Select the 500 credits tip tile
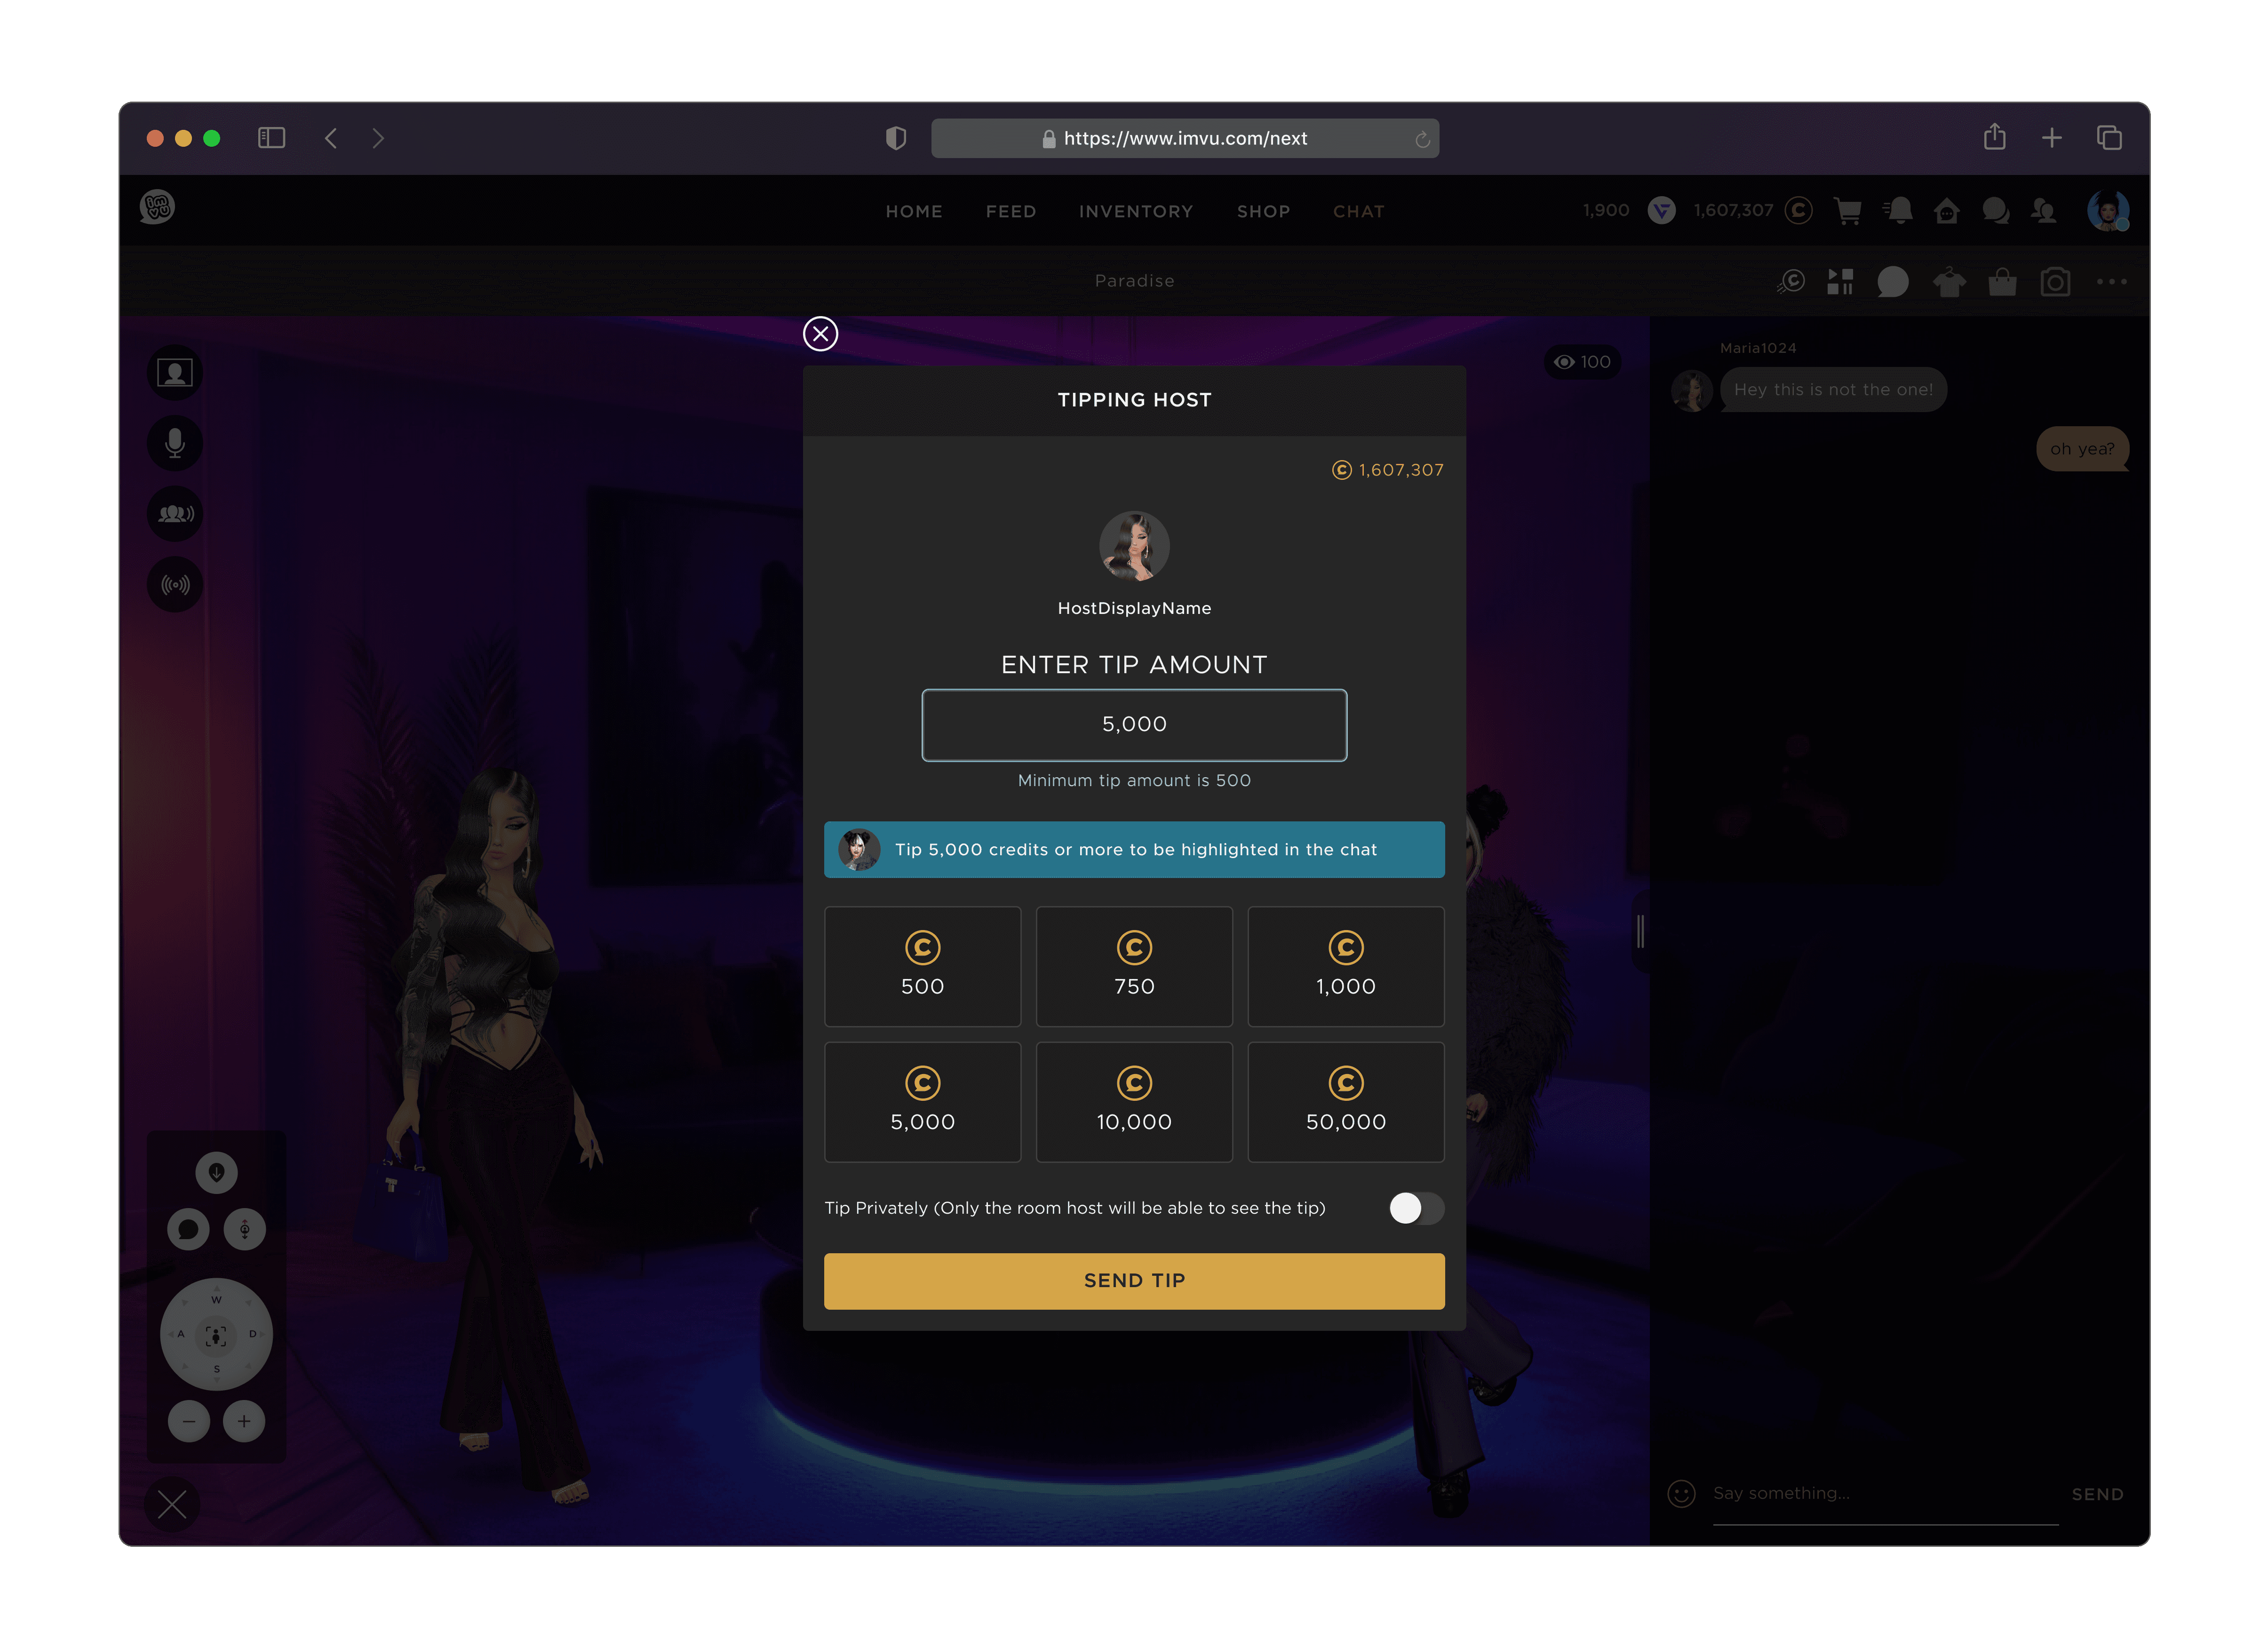Viewport: 2268px width, 1647px height. click(922, 966)
